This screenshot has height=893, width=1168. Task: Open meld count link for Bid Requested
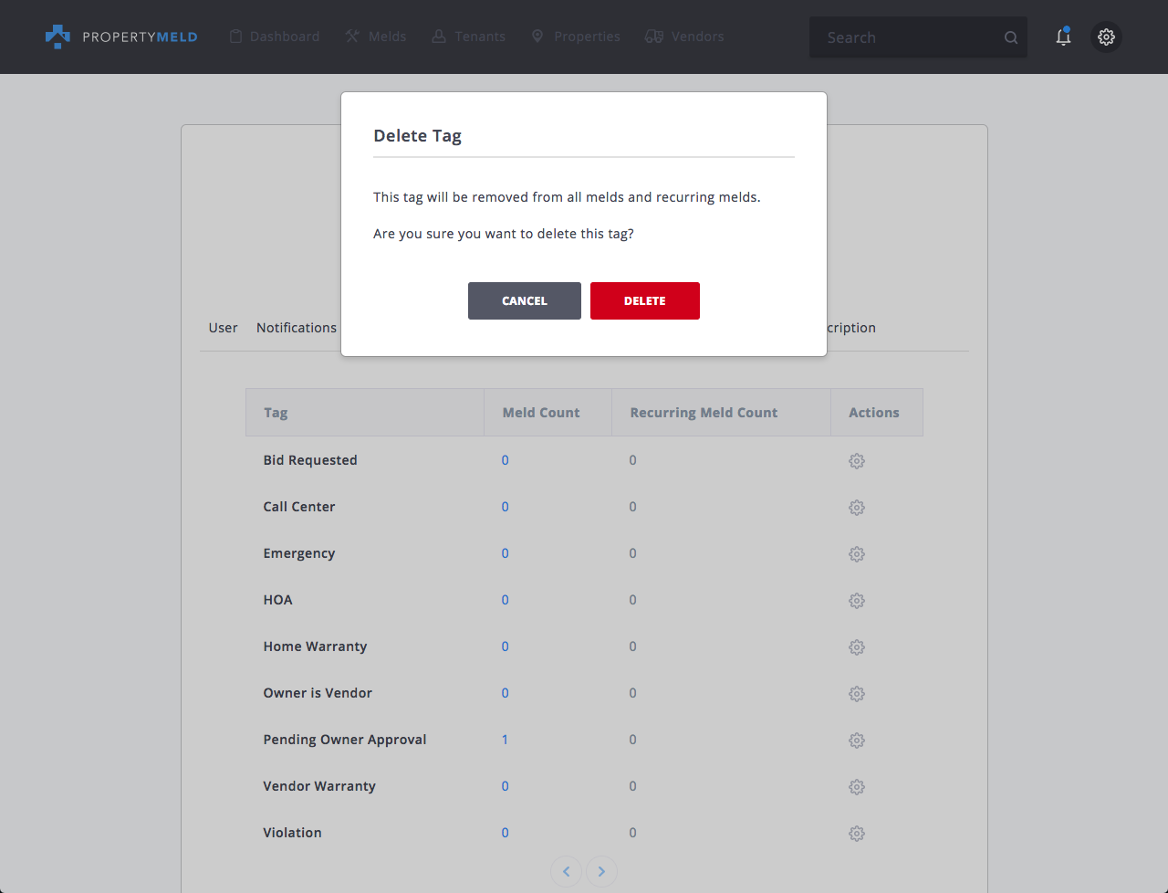505,460
